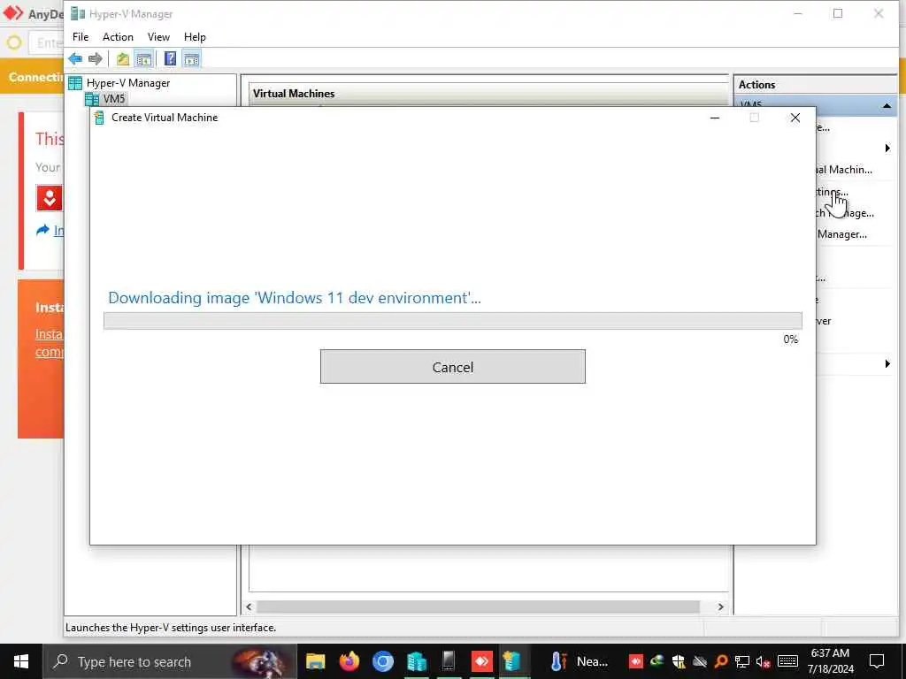906x679 pixels.
Task: Open the weather thermometer taskbar widget
Action: click(580, 661)
